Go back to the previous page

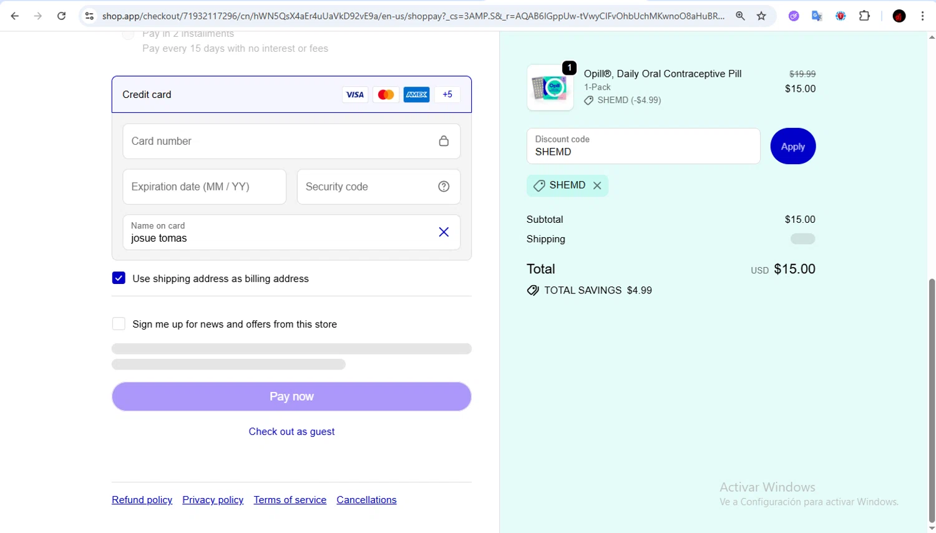15,16
